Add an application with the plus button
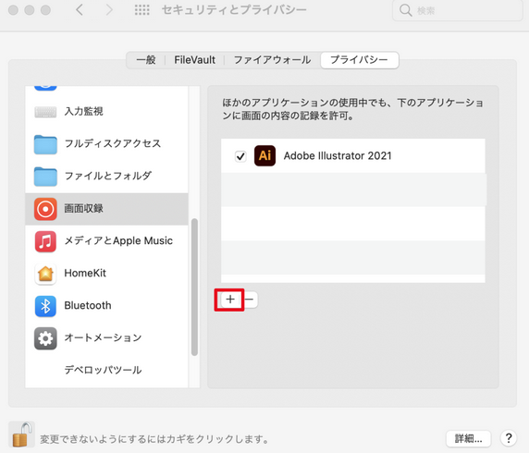 [x=230, y=300]
